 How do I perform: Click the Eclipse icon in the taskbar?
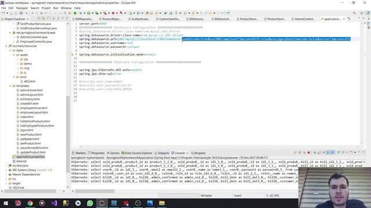[x=102, y=203]
